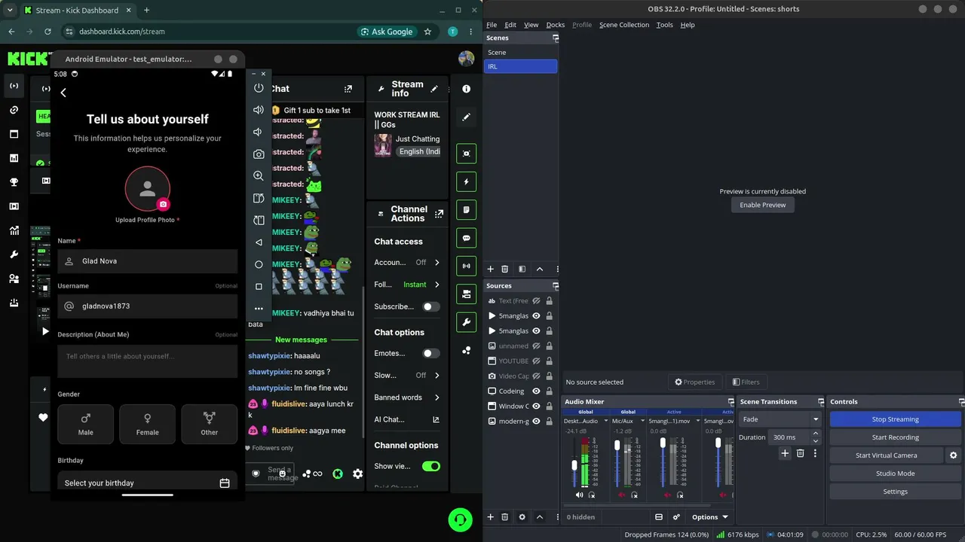Show the YOUTUBE source eye icon
Screen dimensions: 965x542
[536, 361]
